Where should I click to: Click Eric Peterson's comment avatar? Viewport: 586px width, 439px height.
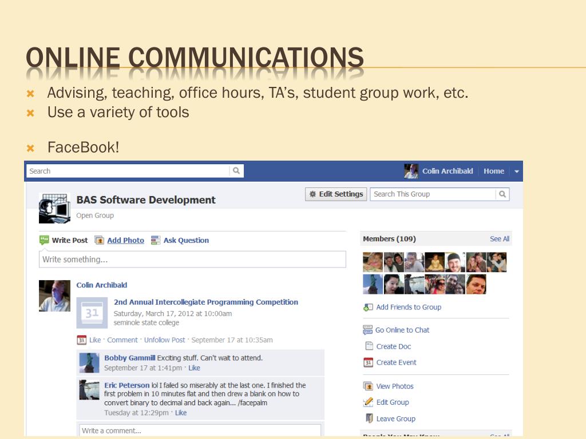[89, 390]
